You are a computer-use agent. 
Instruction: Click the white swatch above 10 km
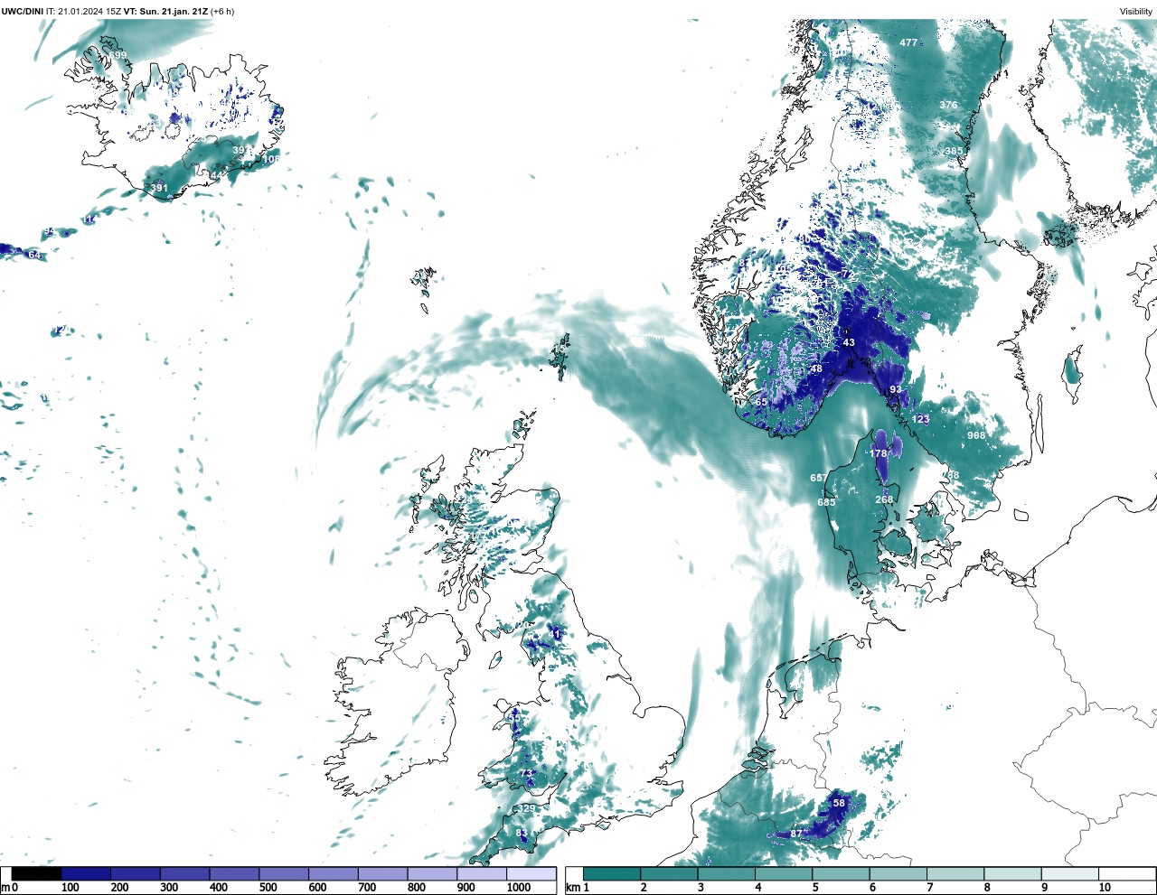tap(1127, 873)
